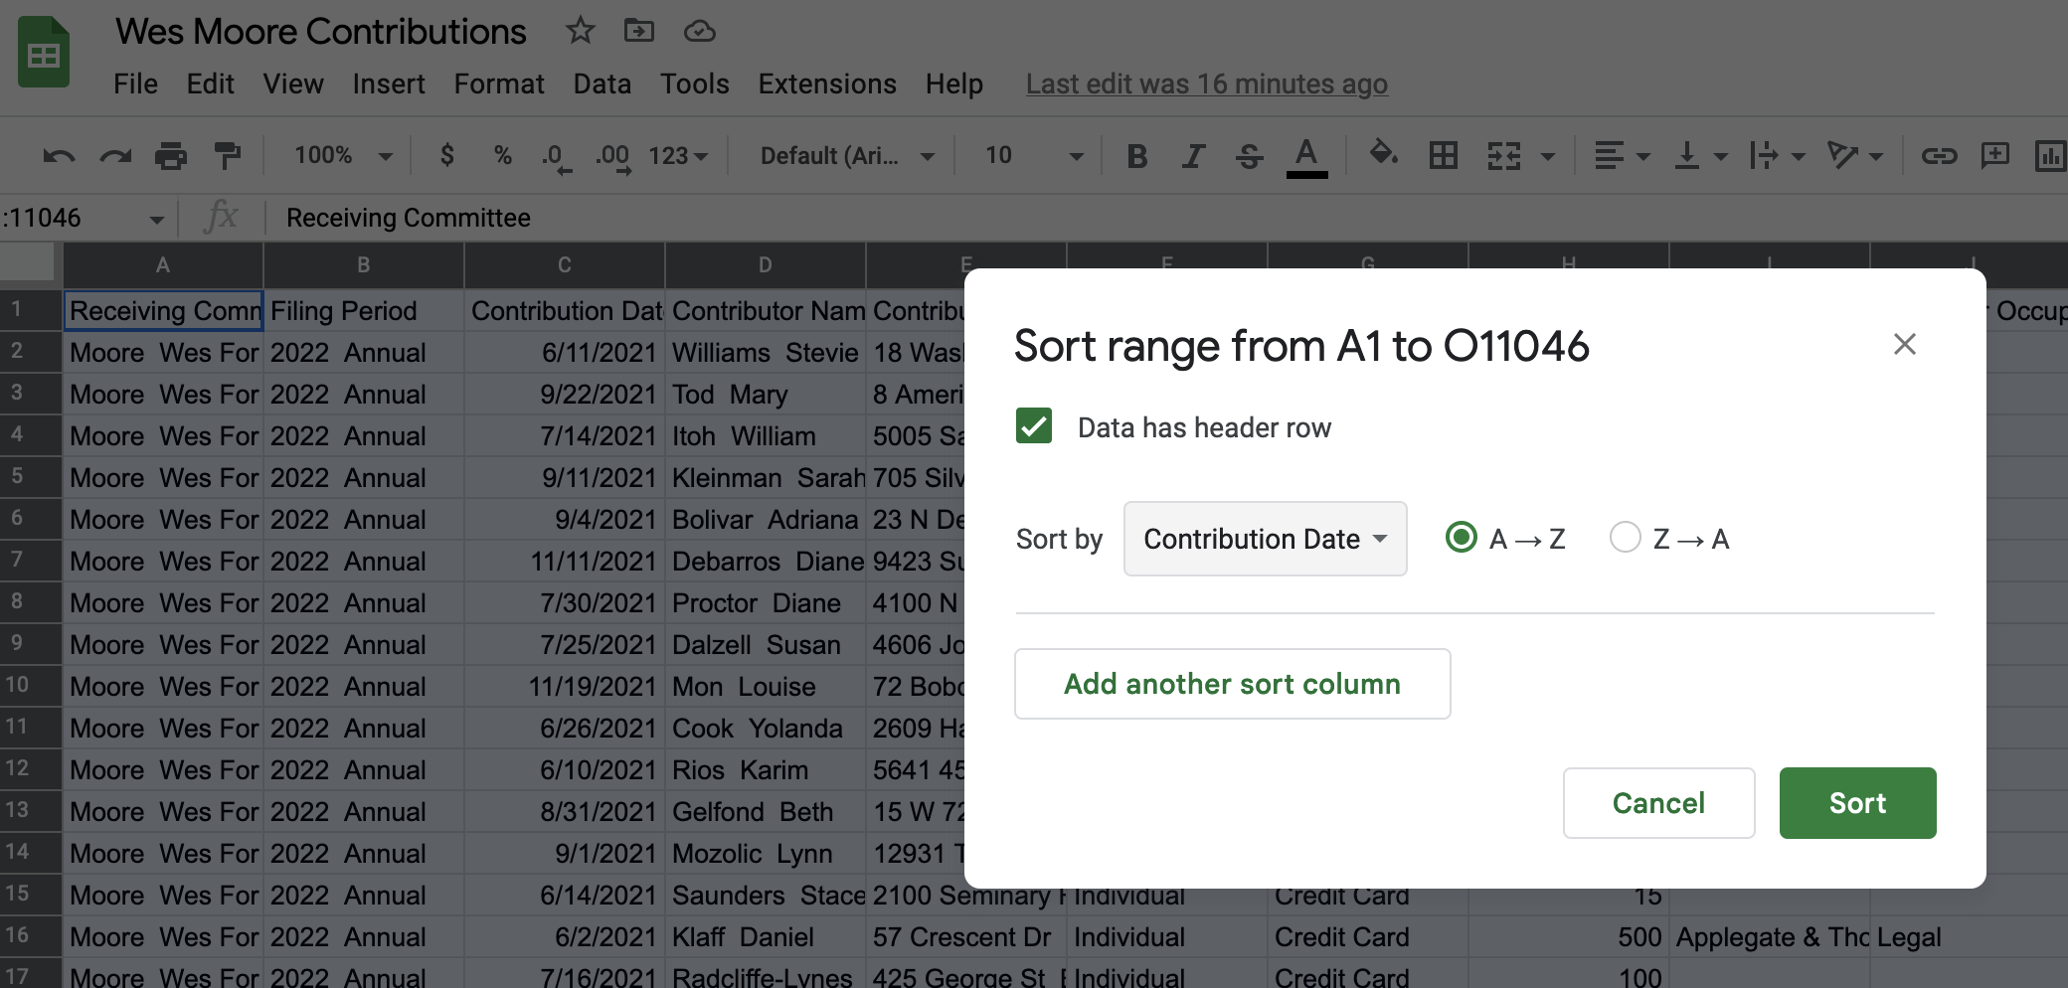Insert a comment
Viewport: 2068px width, 988px height.
point(1995,155)
